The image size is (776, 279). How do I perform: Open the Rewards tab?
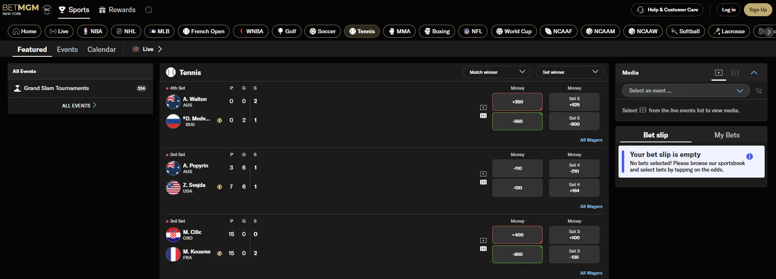pyautogui.click(x=117, y=10)
